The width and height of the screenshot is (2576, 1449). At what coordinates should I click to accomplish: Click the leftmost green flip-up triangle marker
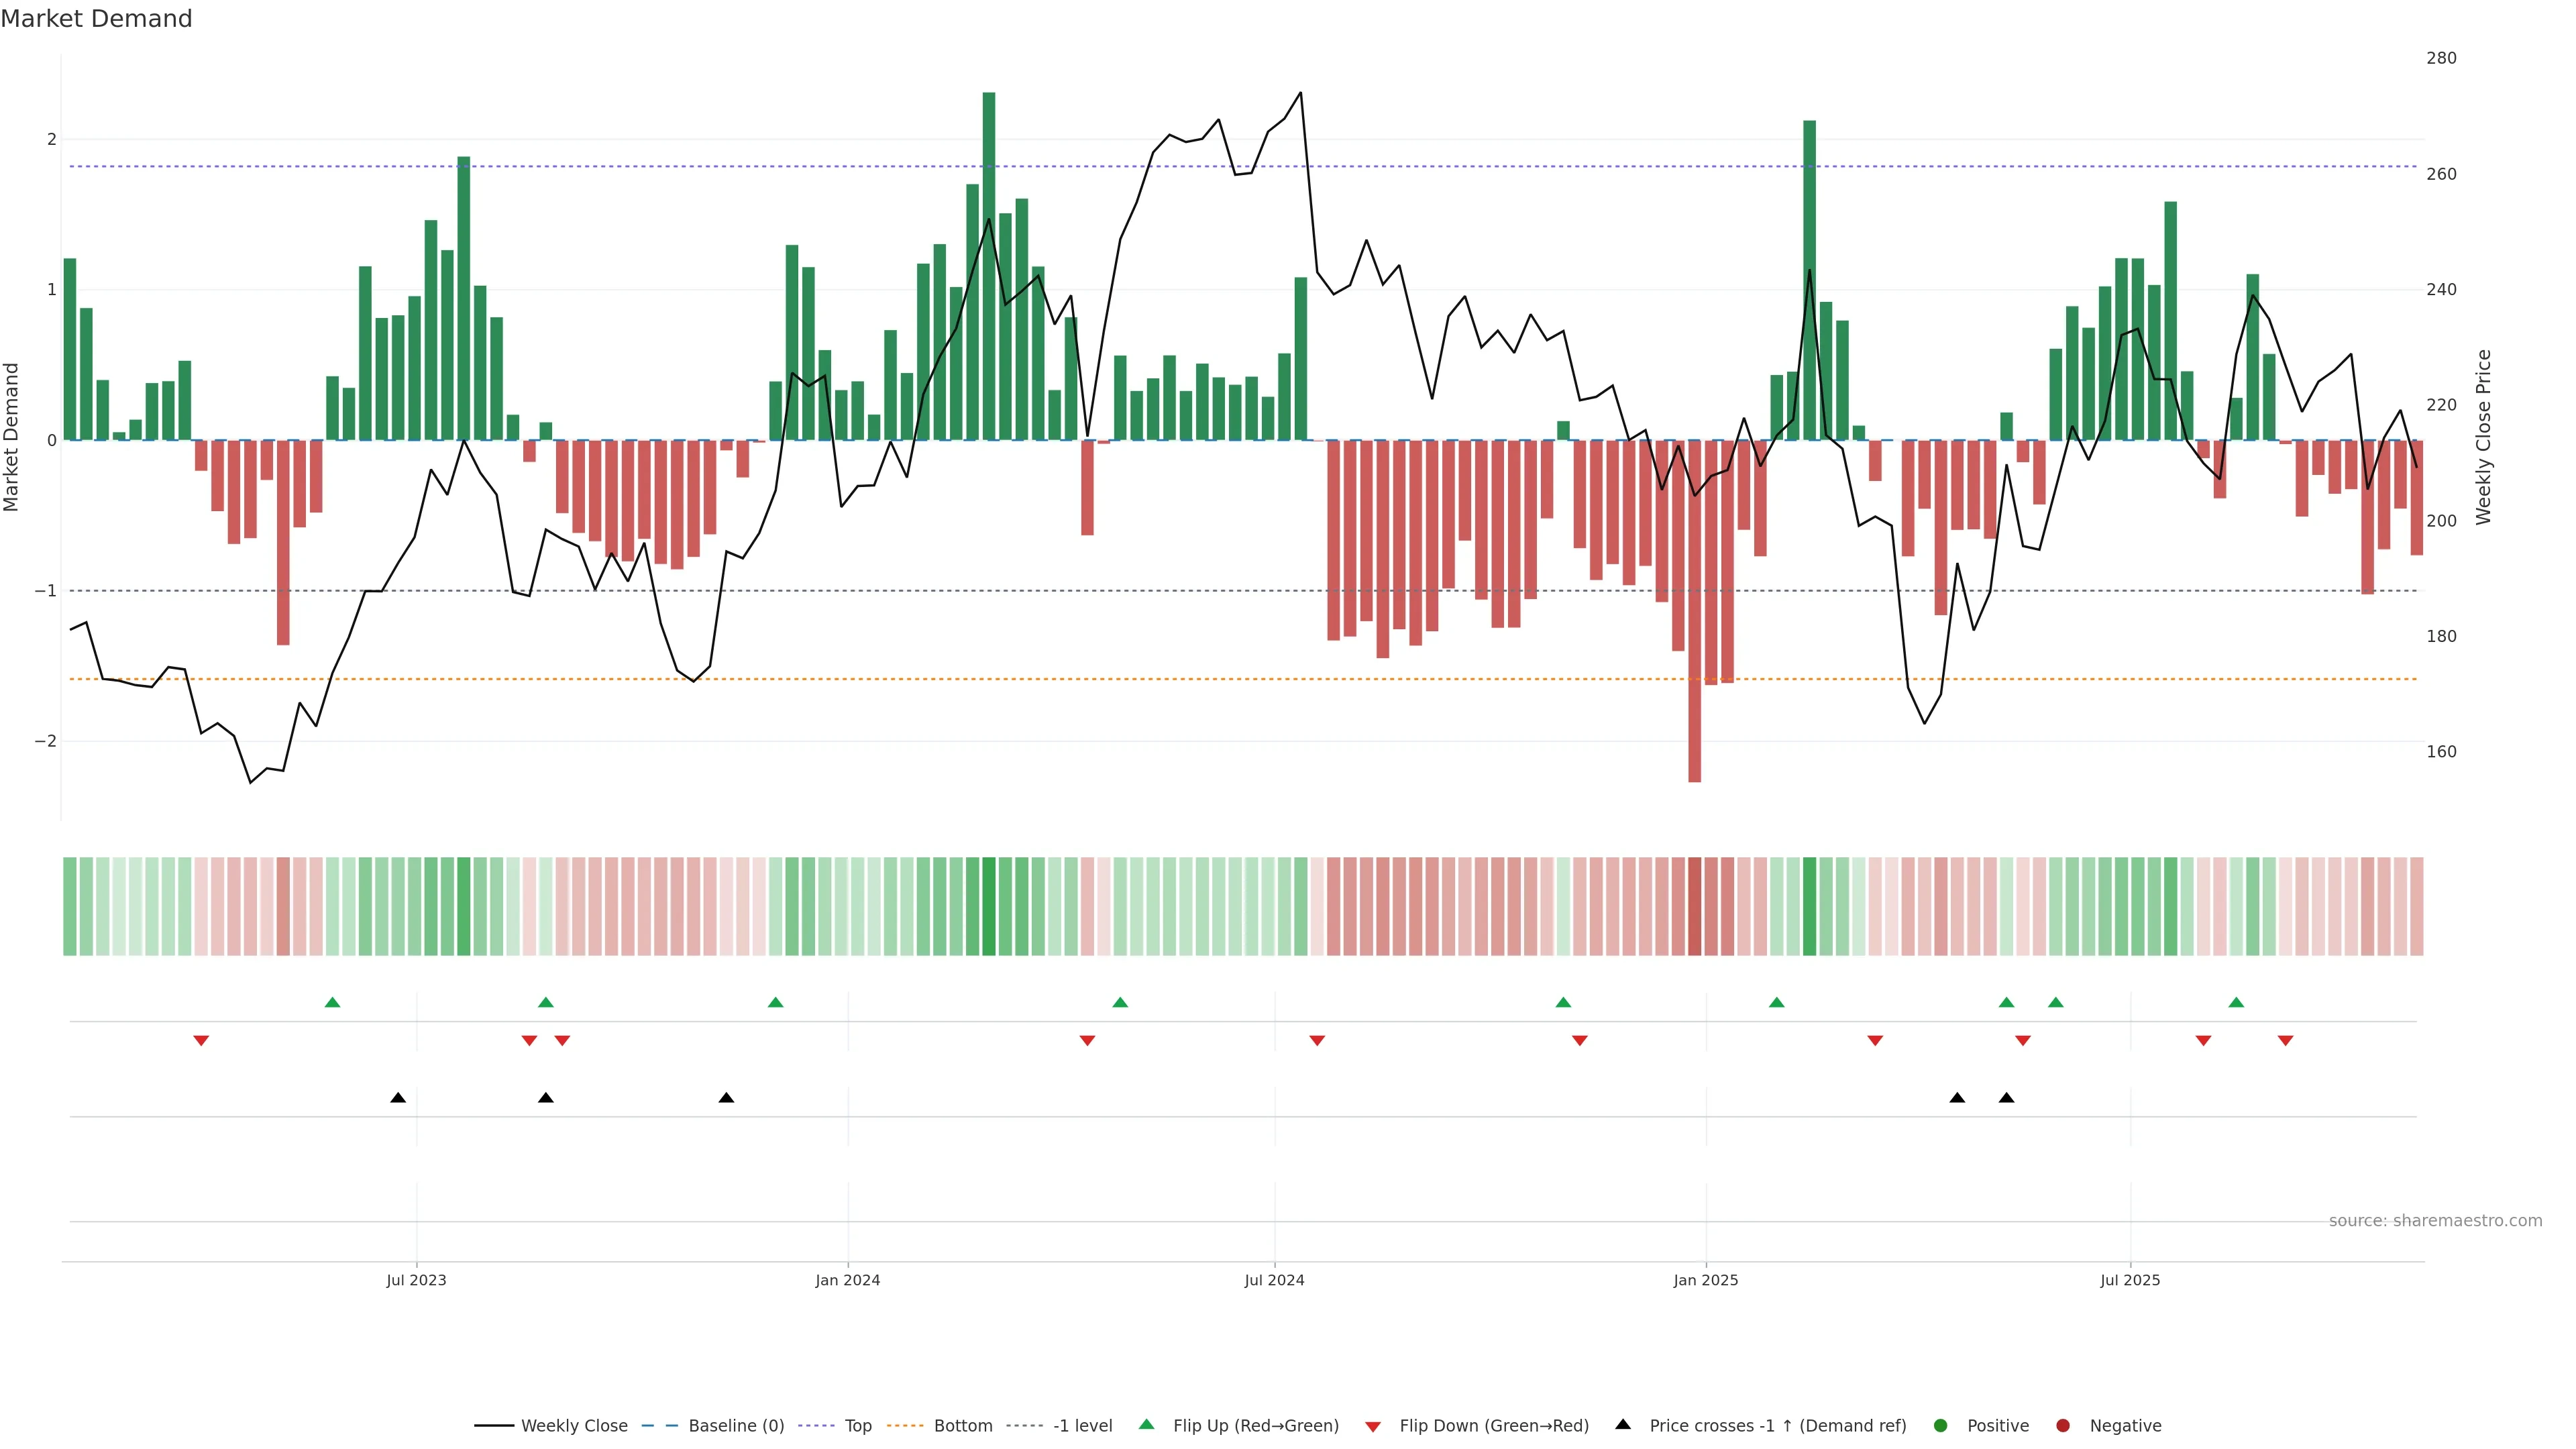pyautogui.click(x=333, y=1002)
